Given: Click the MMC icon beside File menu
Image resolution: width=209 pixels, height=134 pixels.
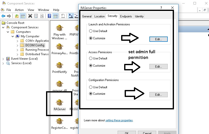Looking at the screenshot, I should (3, 10).
